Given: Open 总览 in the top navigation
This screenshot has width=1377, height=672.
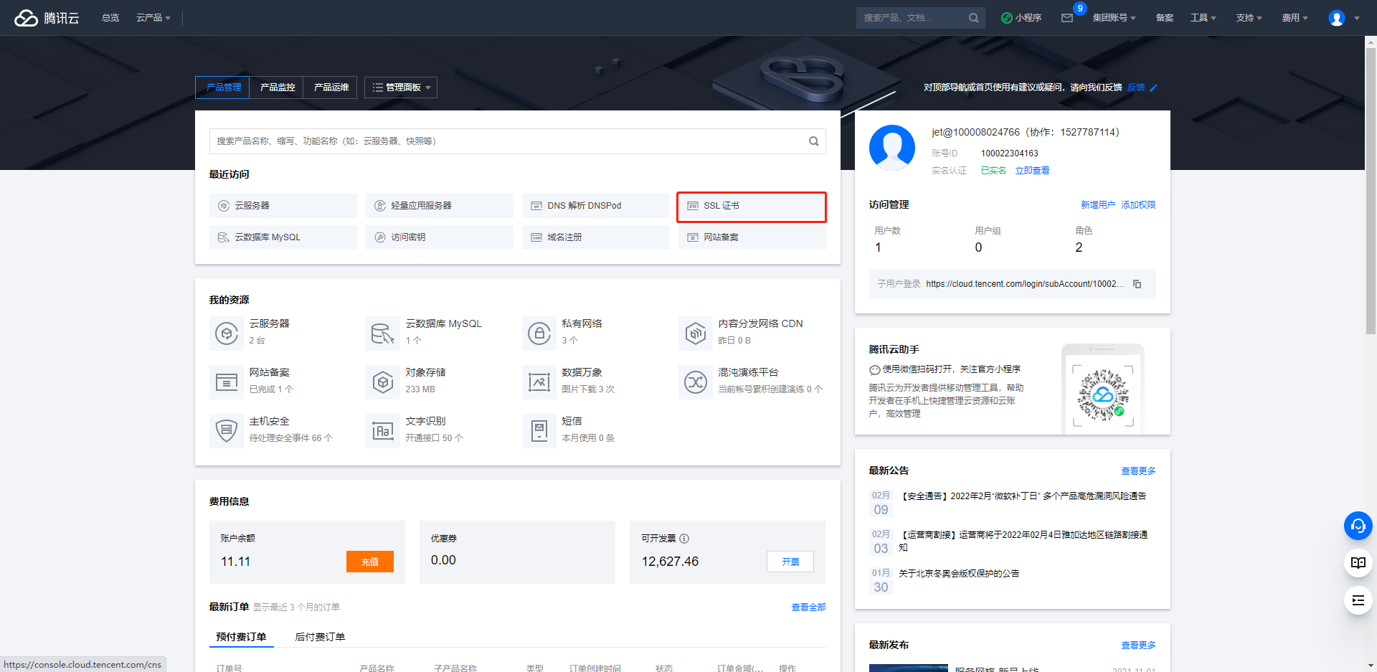Looking at the screenshot, I should click(x=110, y=18).
